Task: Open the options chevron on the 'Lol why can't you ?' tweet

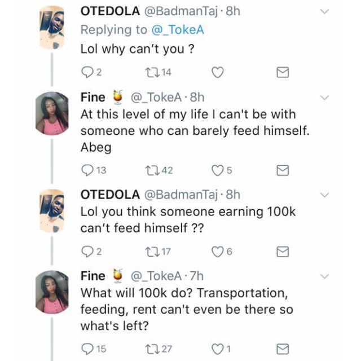Action: point(324,11)
